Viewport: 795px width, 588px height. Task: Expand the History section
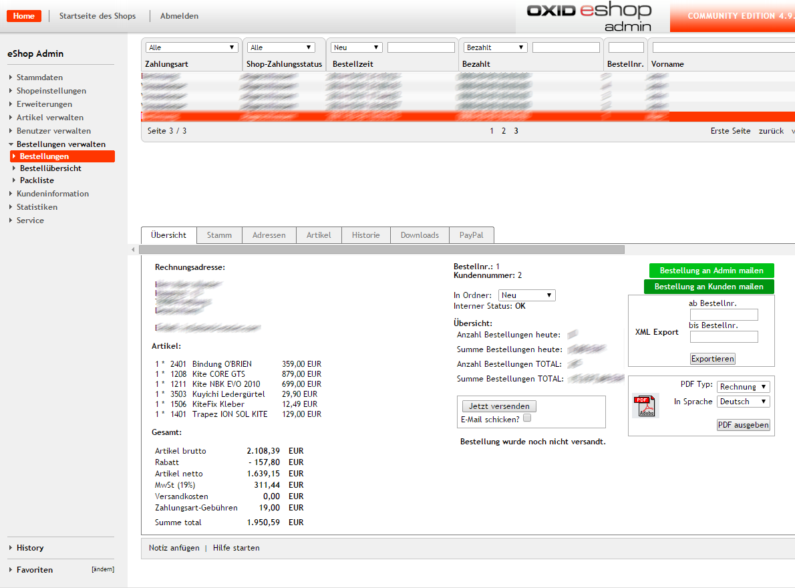(x=30, y=548)
